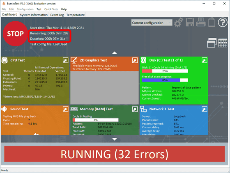Open the Current configuration dropdown
230x173 pixels.
click(152, 23)
